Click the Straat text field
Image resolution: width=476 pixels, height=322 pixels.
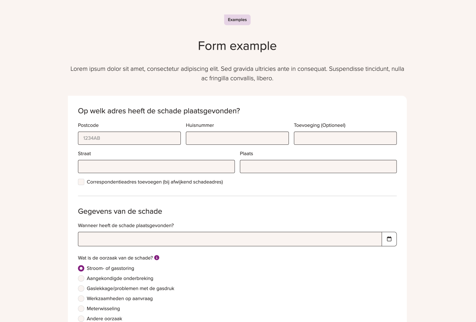pos(156,167)
